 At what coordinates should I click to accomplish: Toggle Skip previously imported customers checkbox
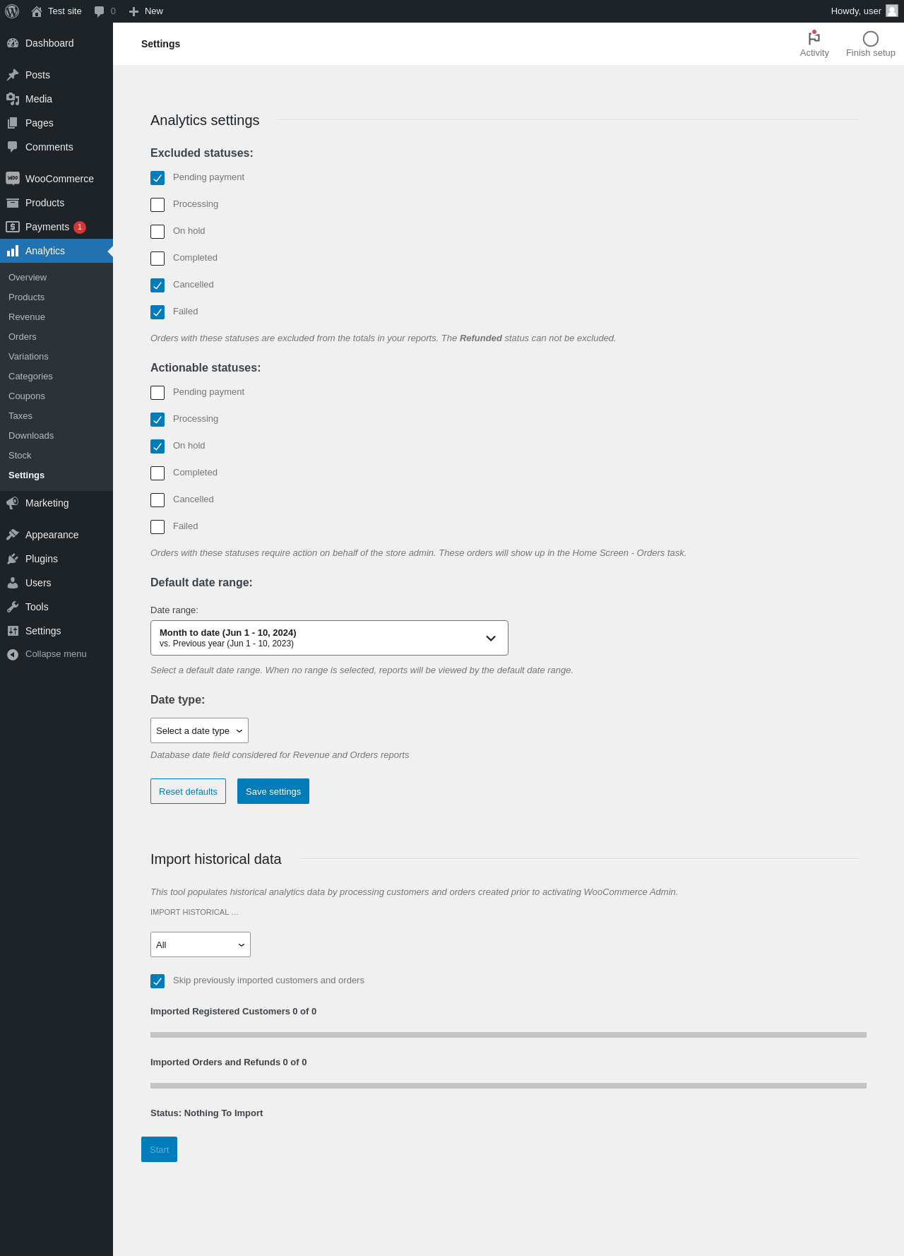(157, 981)
